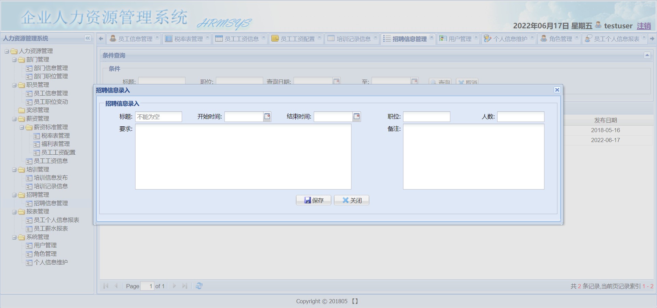The image size is (657, 308).
Task: Go to first page
Action: 106,286
